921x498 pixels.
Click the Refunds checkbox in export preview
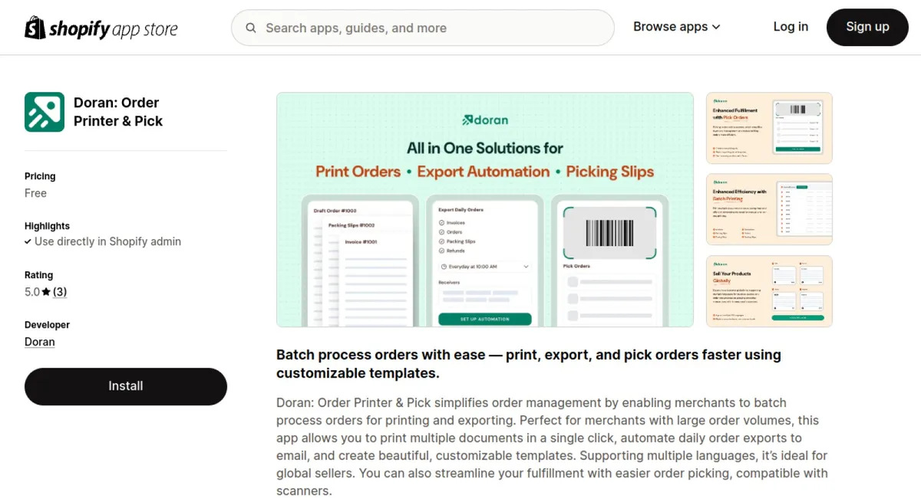[441, 251]
